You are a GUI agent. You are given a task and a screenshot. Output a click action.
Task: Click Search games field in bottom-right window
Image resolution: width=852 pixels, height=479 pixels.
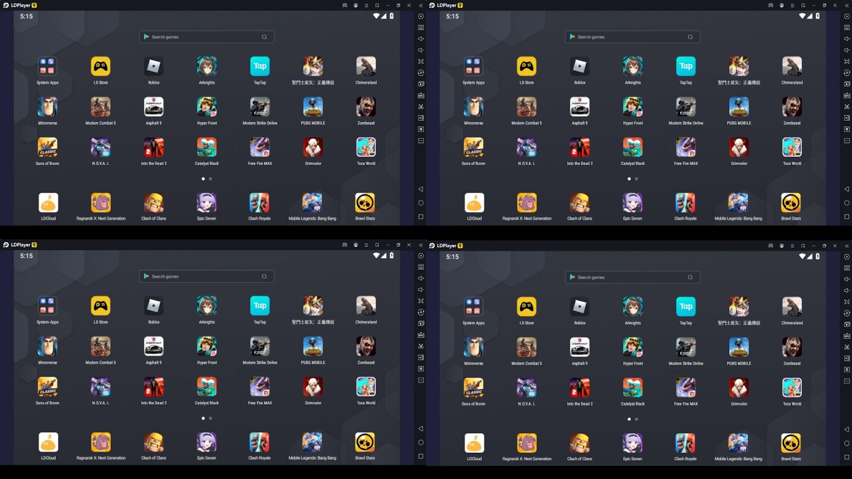(x=633, y=277)
